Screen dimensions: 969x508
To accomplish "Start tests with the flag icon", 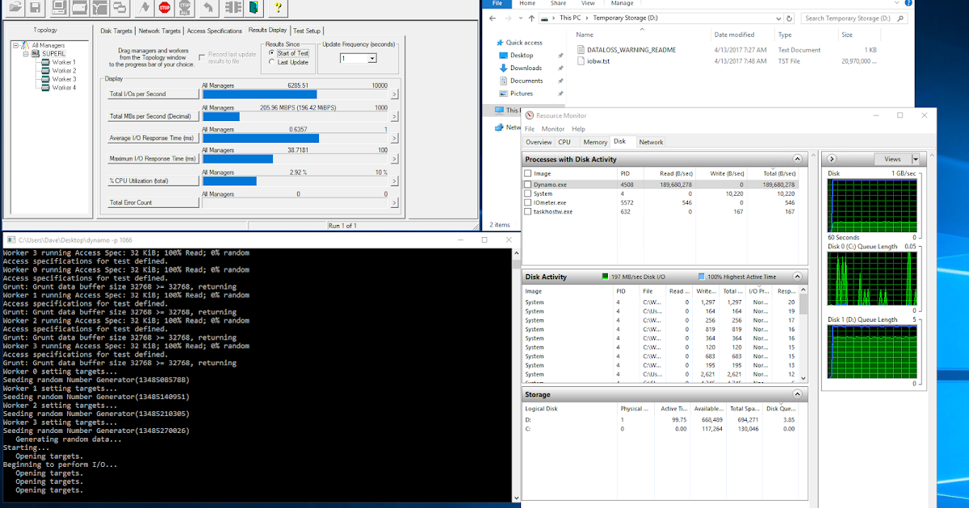I will (x=144, y=7).
